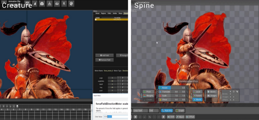Click the Shift button in Spine
This screenshot has height=120, width=259.
(171, 117)
